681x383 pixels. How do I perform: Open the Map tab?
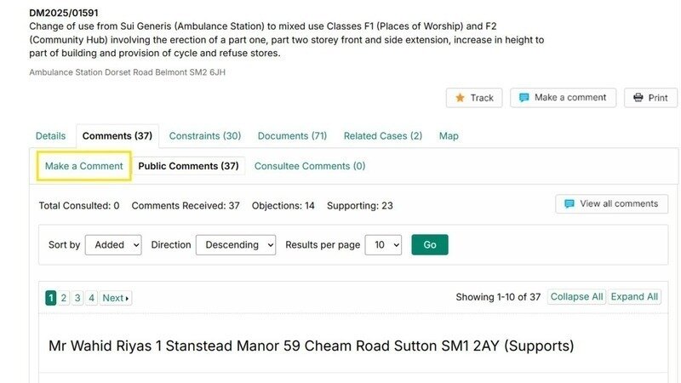pos(449,136)
